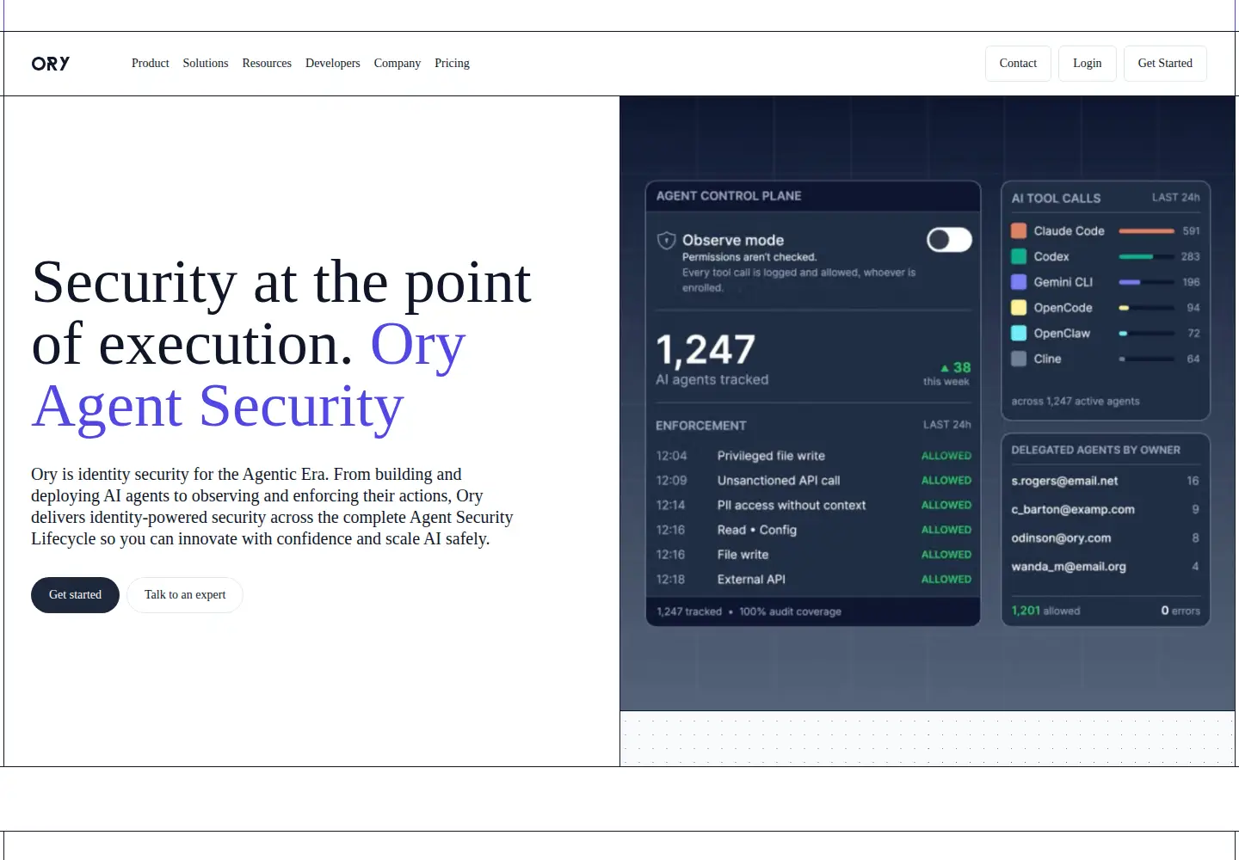Open the Product menu

click(x=151, y=64)
